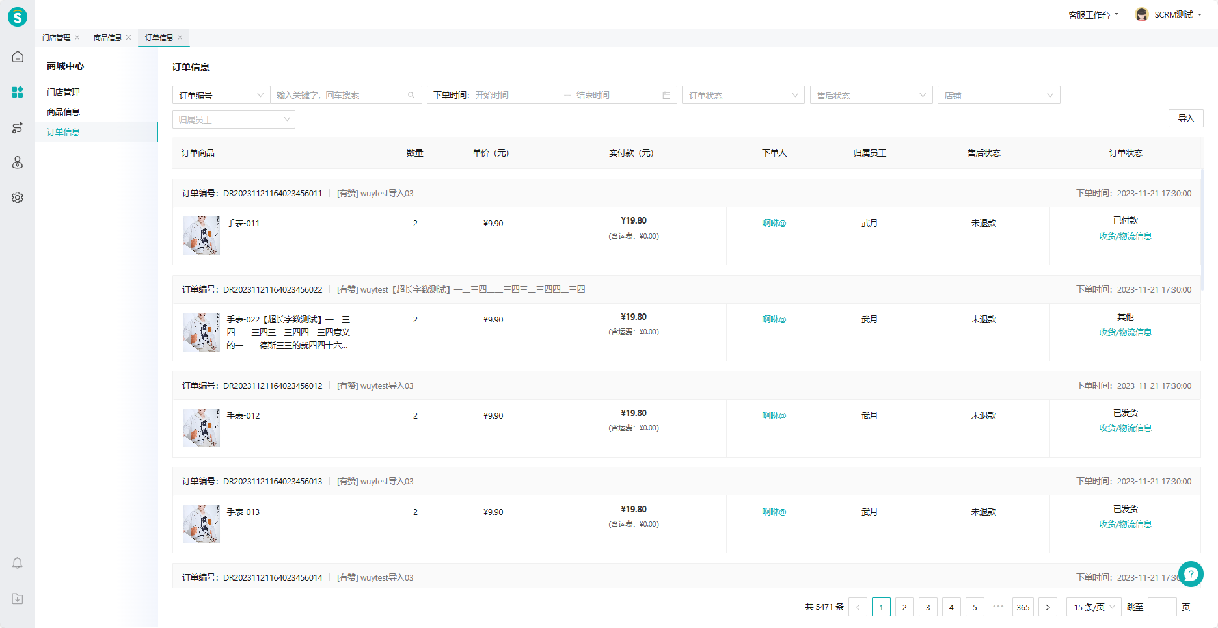
Task: Click the S logo at top left
Action: [18, 17]
